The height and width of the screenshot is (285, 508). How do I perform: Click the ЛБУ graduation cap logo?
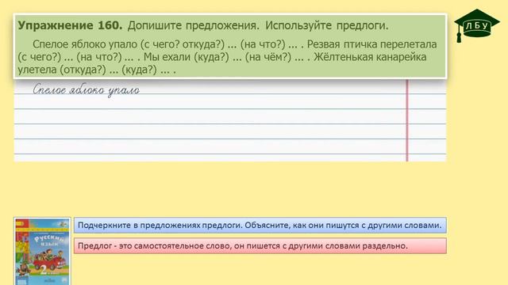point(476,25)
